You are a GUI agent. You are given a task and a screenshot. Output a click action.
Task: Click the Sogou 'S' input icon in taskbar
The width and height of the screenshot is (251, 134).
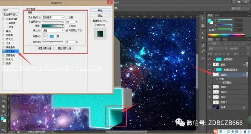(x=216, y=132)
